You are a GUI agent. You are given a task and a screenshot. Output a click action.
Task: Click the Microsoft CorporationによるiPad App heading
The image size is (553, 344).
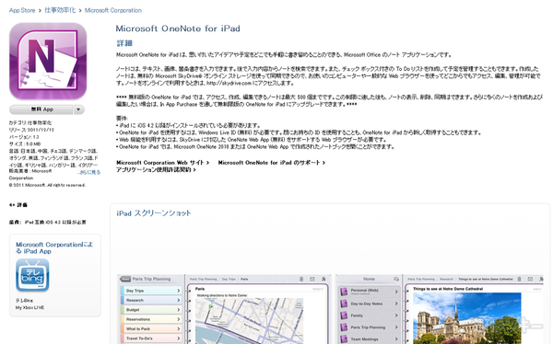tap(54, 247)
